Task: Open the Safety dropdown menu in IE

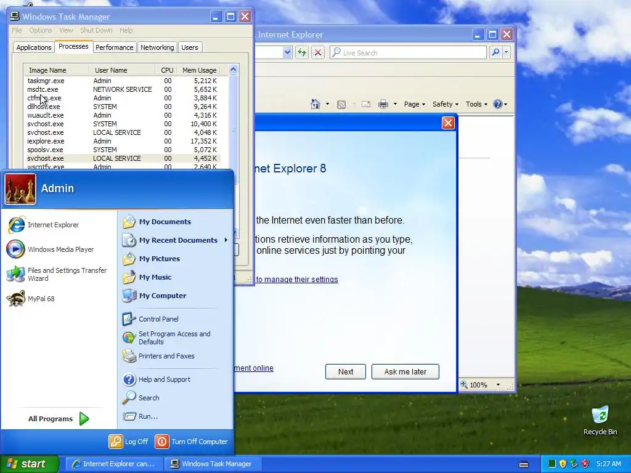Action: click(445, 104)
